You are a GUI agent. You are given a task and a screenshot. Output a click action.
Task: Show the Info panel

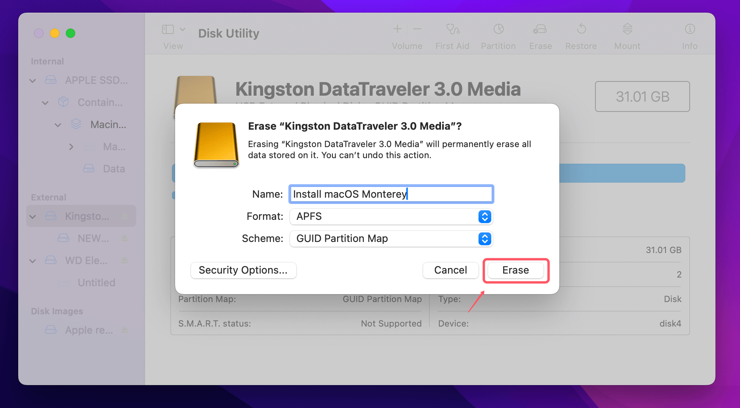tap(689, 35)
